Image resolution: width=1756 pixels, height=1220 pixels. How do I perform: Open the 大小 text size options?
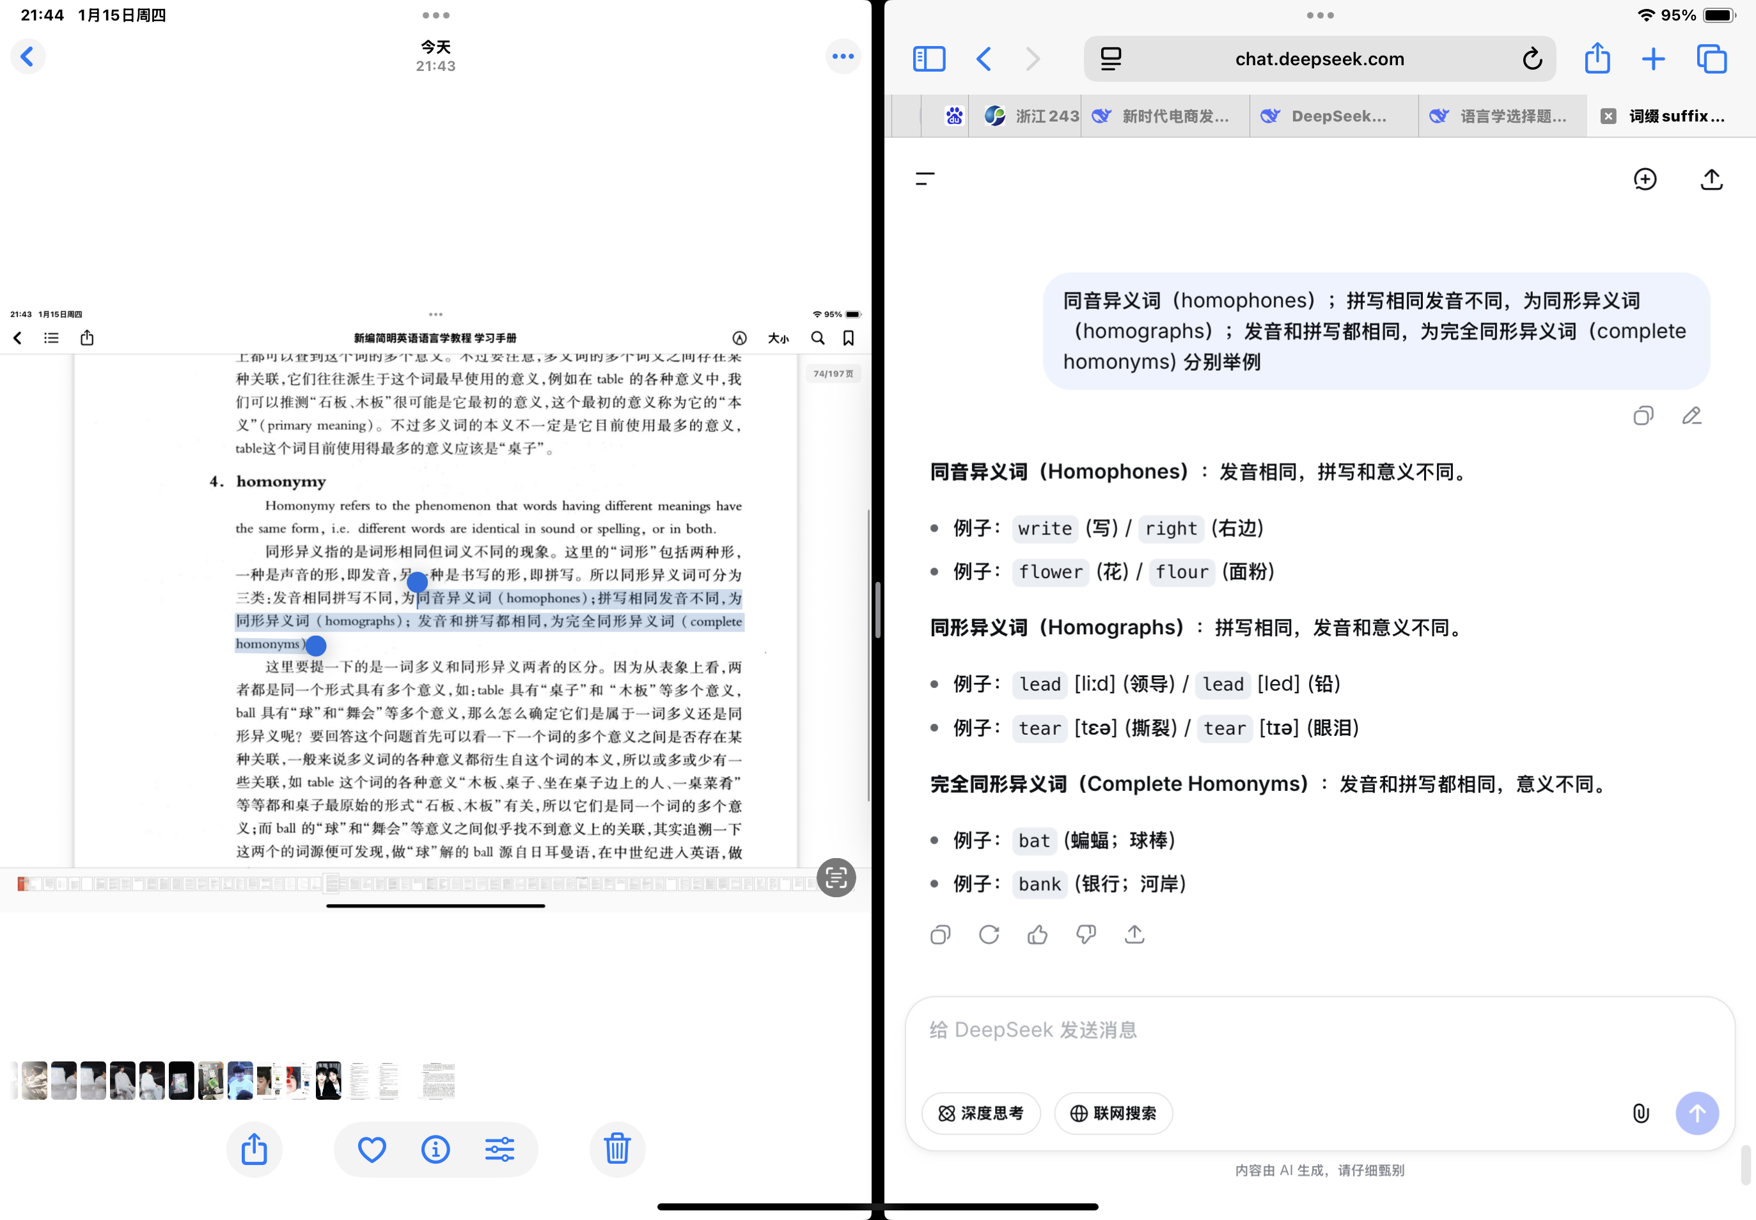click(778, 338)
